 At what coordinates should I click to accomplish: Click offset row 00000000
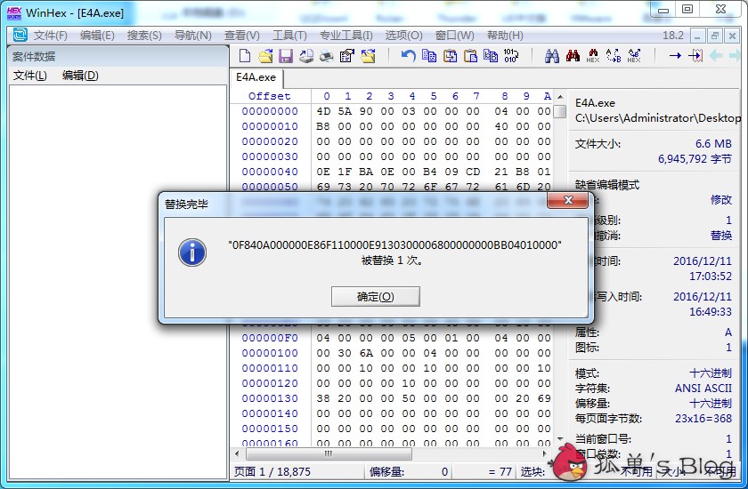(x=270, y=111)
